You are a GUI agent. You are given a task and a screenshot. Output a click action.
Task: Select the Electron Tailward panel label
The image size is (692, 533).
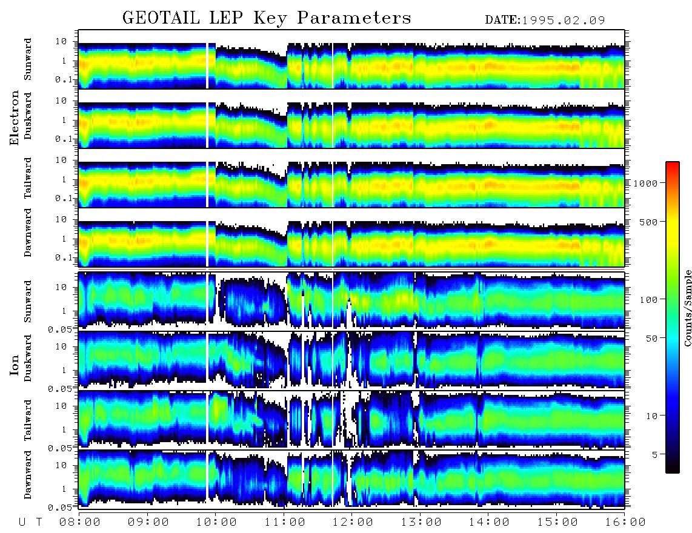[x=28, y=177]
